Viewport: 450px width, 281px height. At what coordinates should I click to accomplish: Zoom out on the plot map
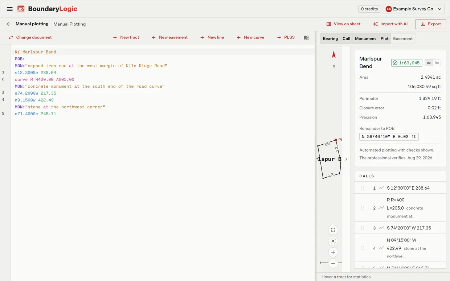(x=333, y=263)
